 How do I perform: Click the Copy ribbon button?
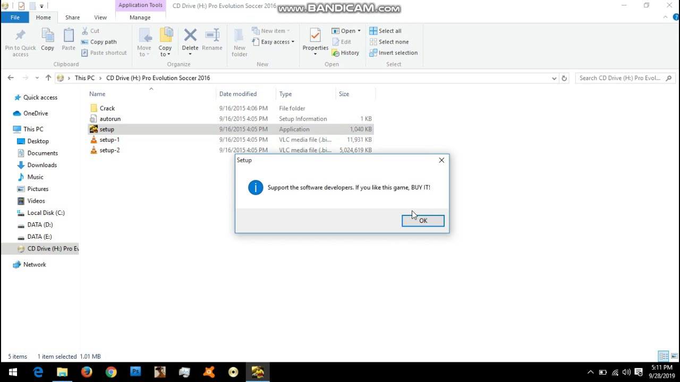[x=47, y=40]
